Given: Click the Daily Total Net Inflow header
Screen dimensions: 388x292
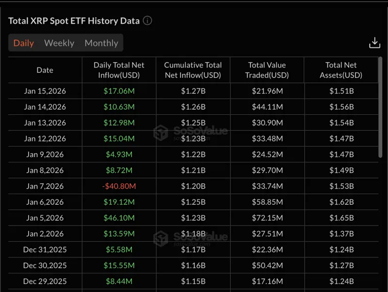Looking at the screenshot, I should tap(120, 70).
